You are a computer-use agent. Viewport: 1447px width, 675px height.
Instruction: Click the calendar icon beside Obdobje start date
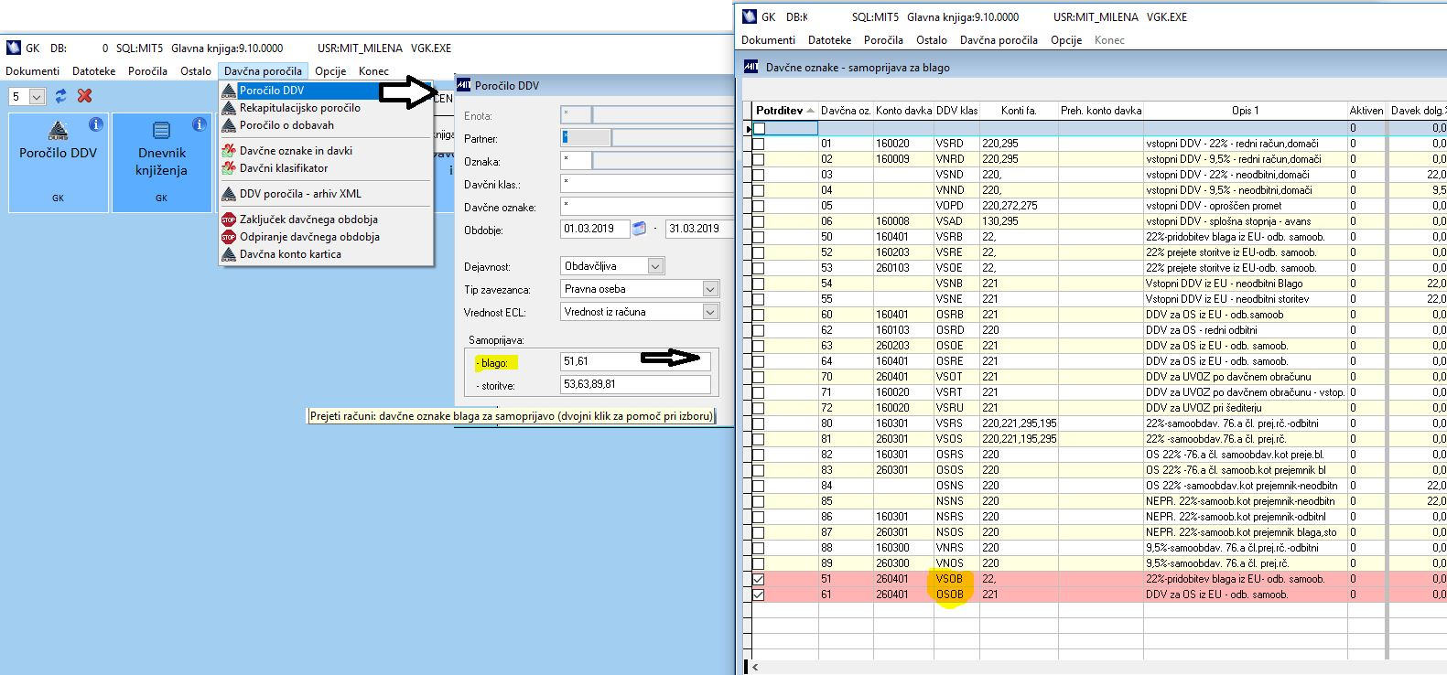click(640, 229)
